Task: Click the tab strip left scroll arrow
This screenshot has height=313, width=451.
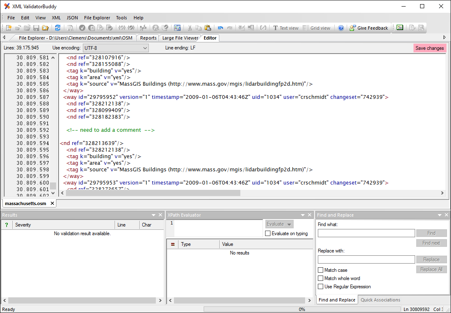Action: click(x=4, y=37)
